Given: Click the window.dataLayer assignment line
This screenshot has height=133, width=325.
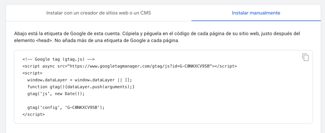Looking at the screenshot, I should (79, 80).
